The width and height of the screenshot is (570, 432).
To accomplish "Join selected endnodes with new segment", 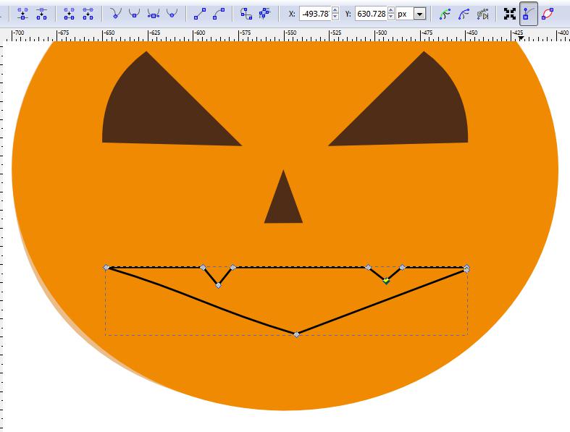I will coord(70,13).
